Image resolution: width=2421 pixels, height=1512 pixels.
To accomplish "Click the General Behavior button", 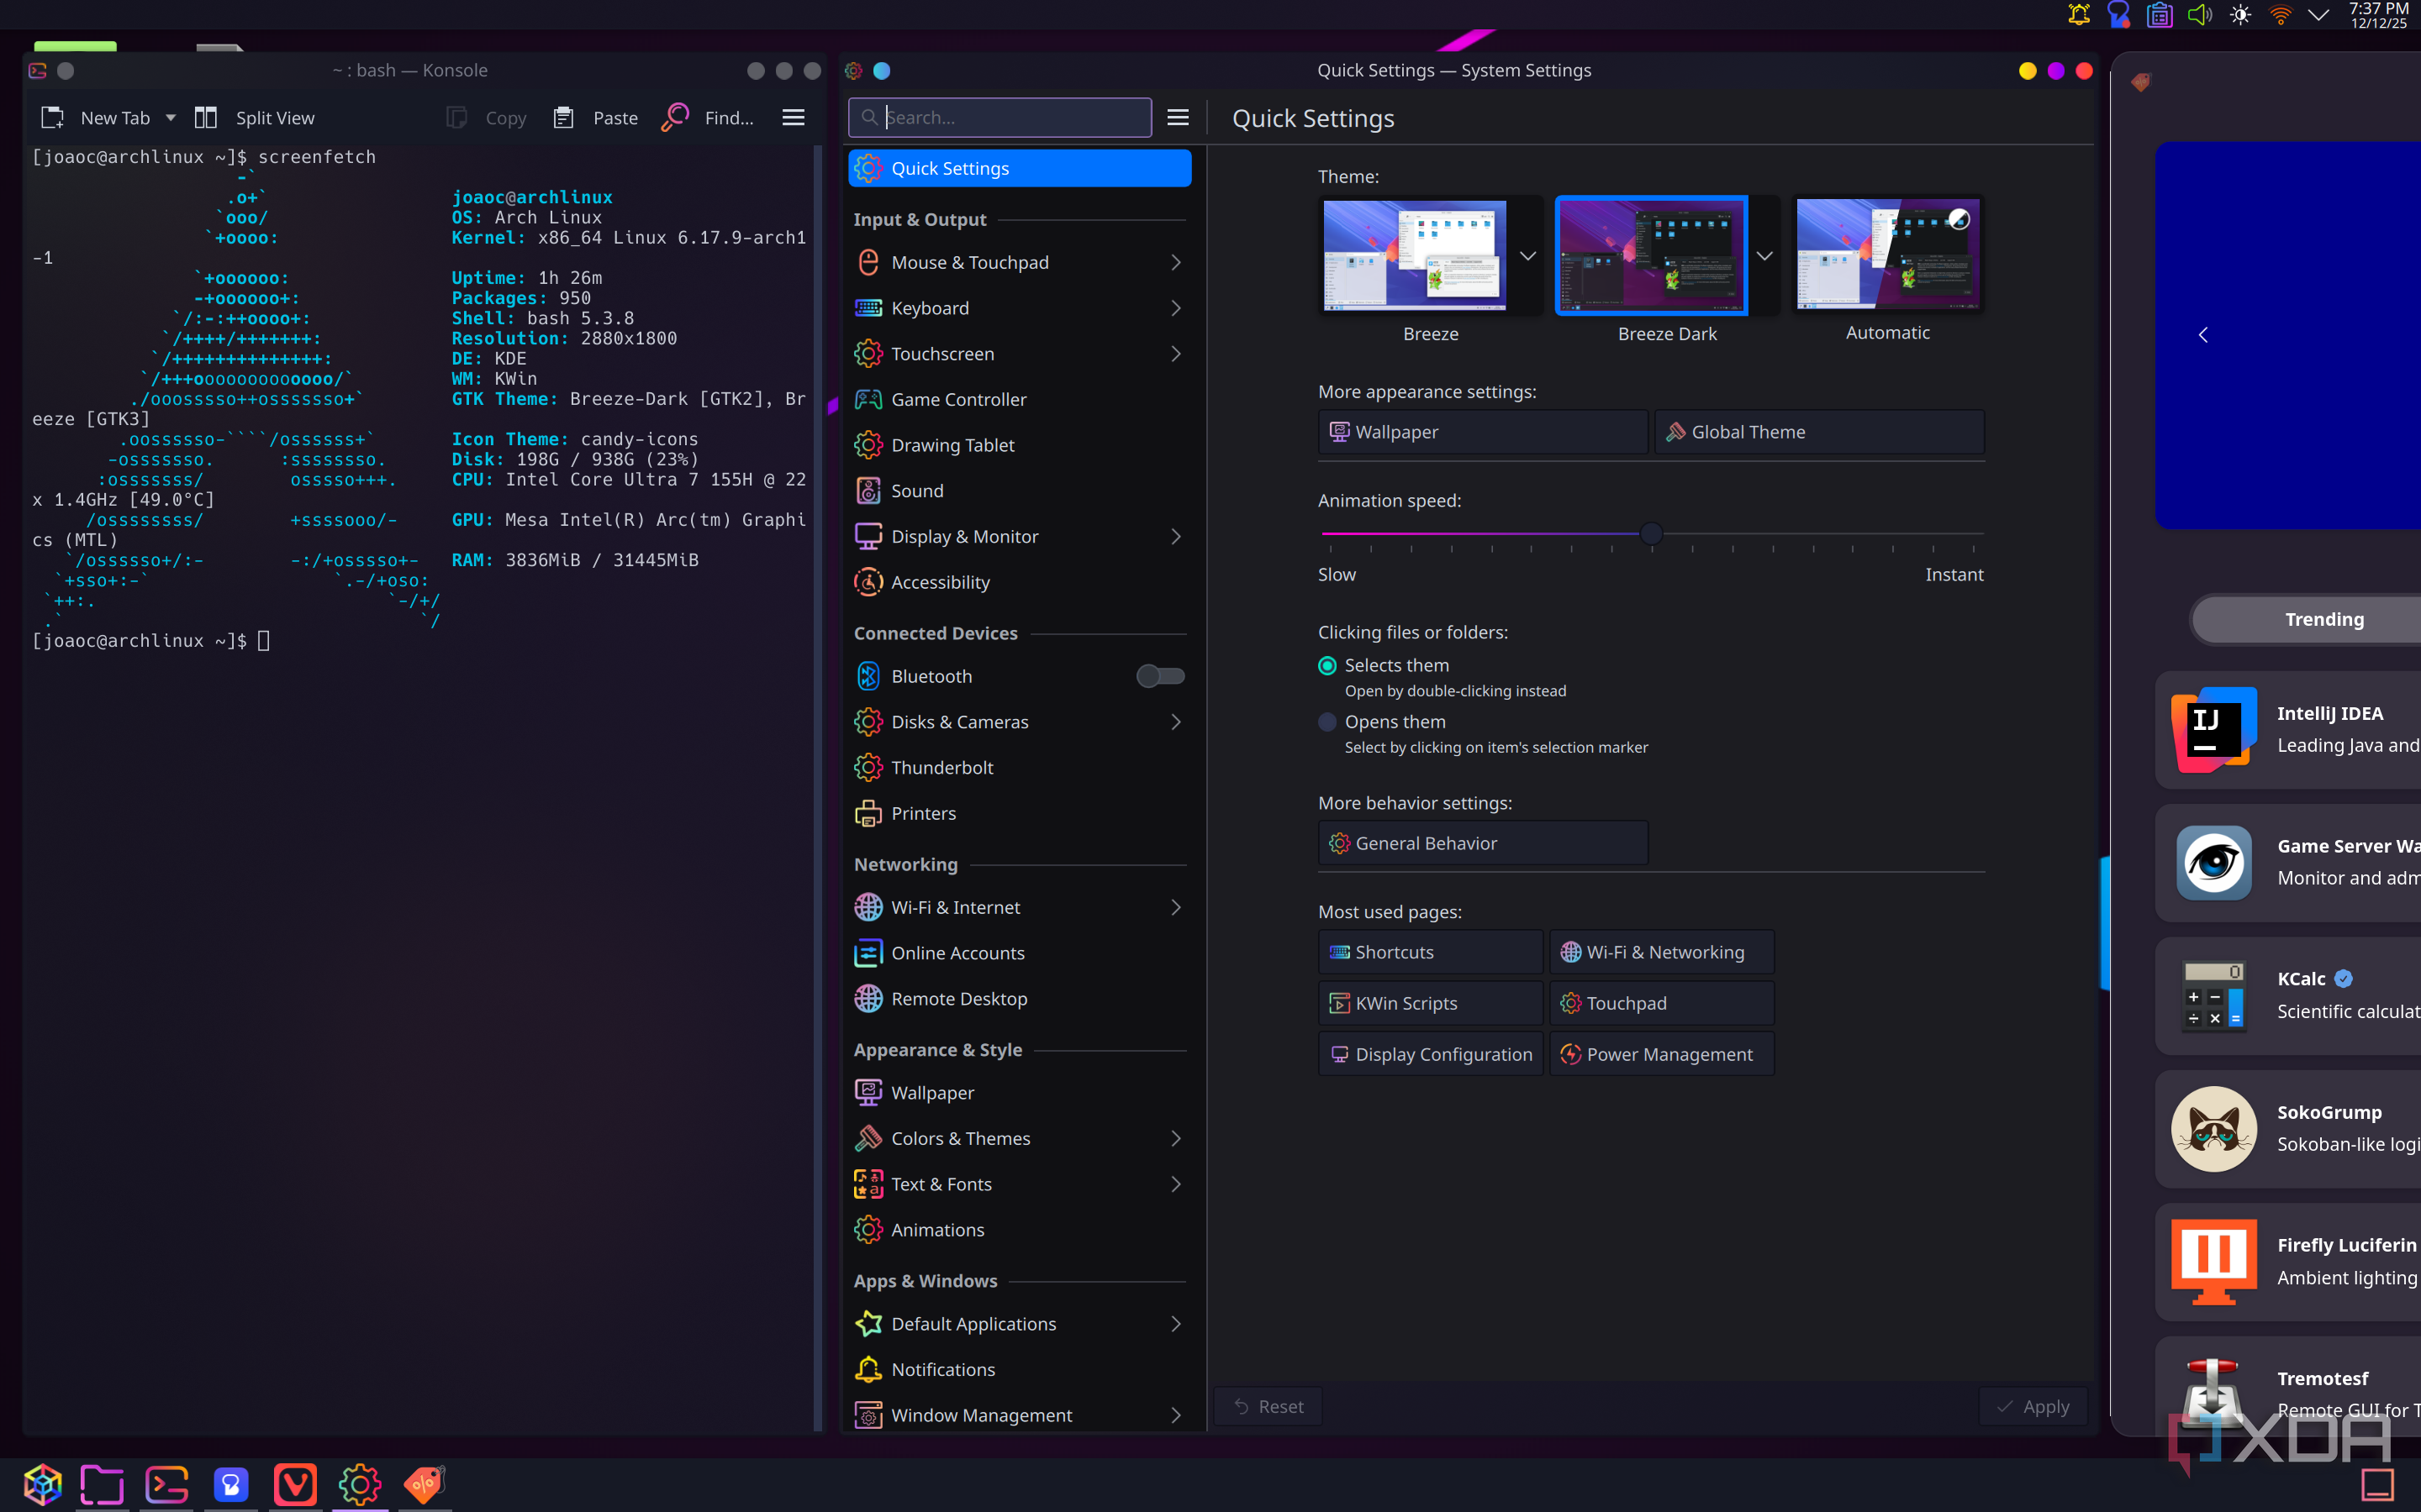I will tap(1483, 843).
